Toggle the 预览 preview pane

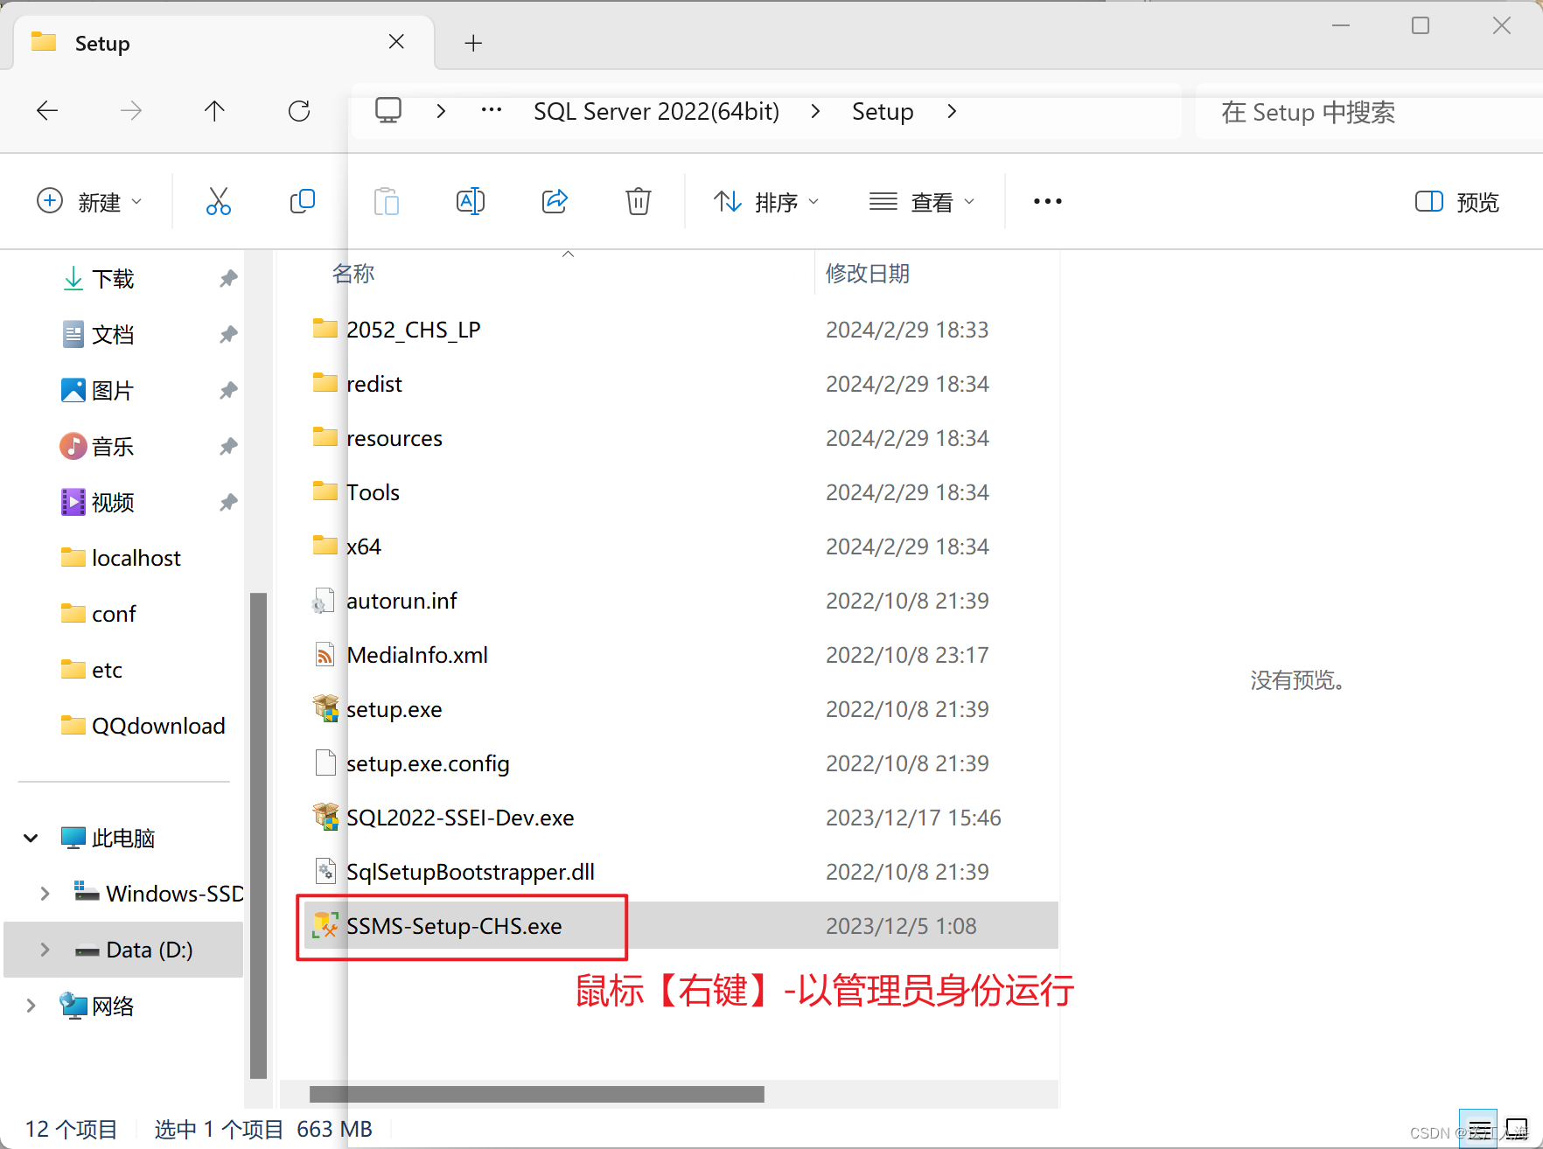[1455, 201]
